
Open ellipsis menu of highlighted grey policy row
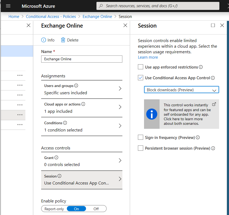pyautogui.click(x=20, y=115)
